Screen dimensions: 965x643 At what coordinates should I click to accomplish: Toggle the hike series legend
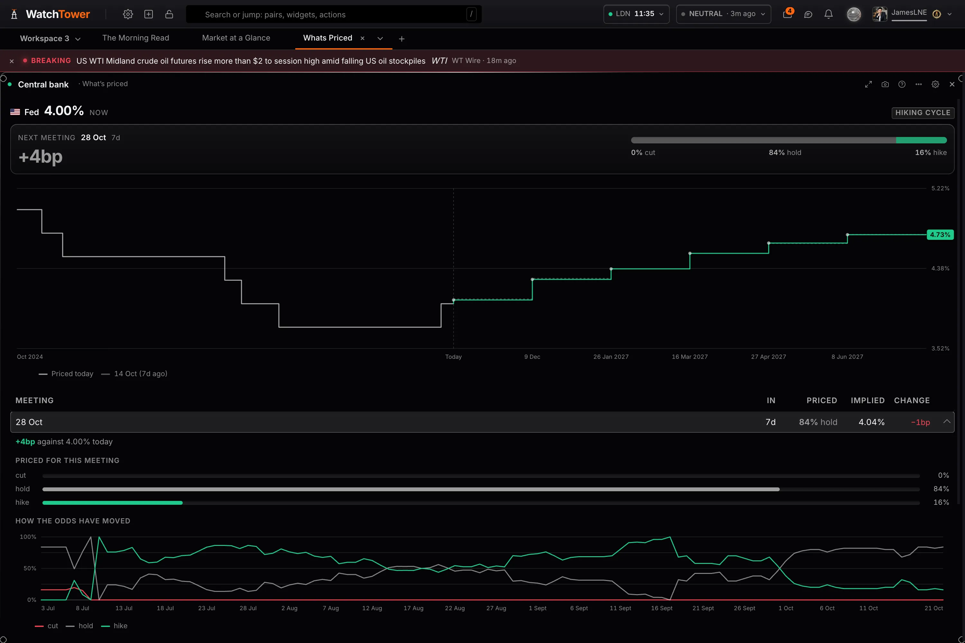click(114, 626)
